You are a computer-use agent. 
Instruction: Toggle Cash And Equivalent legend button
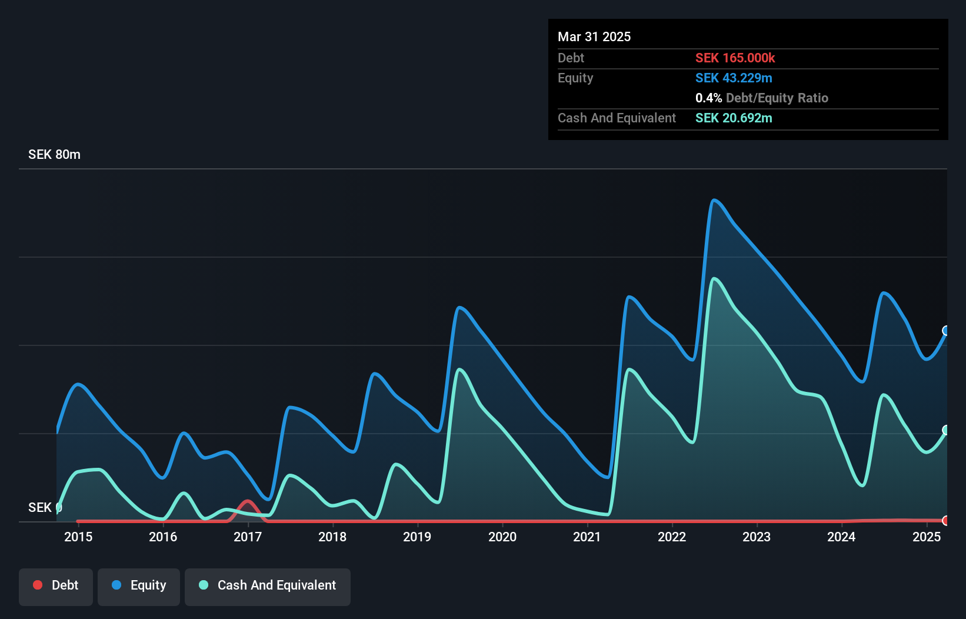[268, 587]
